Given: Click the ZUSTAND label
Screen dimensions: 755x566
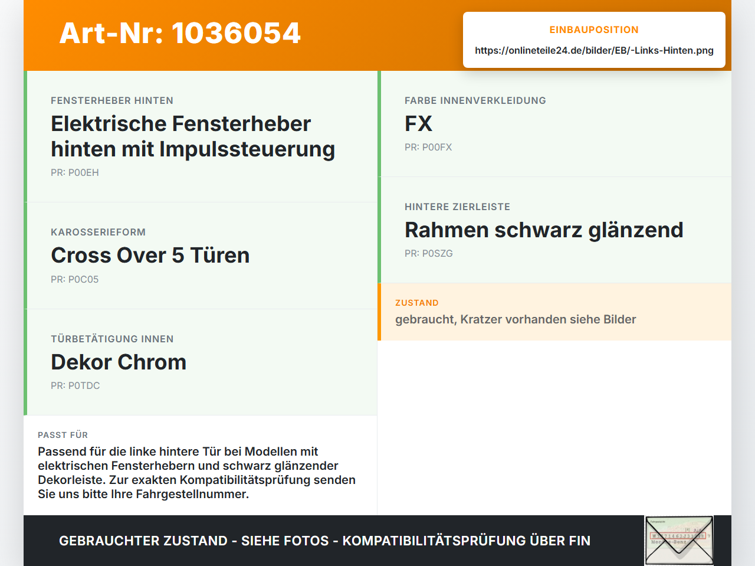Looking at the screenshot, I should pos(417,303).
